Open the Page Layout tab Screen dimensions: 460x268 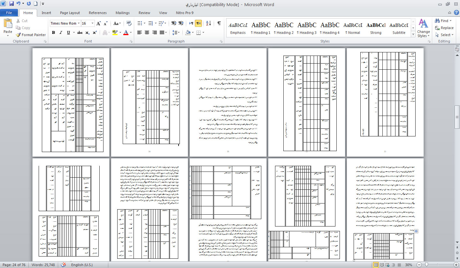[70, 13]
